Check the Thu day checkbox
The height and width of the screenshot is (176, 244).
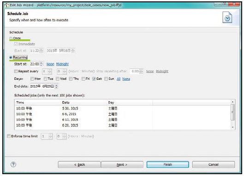pyautogui.click(x=71, y=79)
